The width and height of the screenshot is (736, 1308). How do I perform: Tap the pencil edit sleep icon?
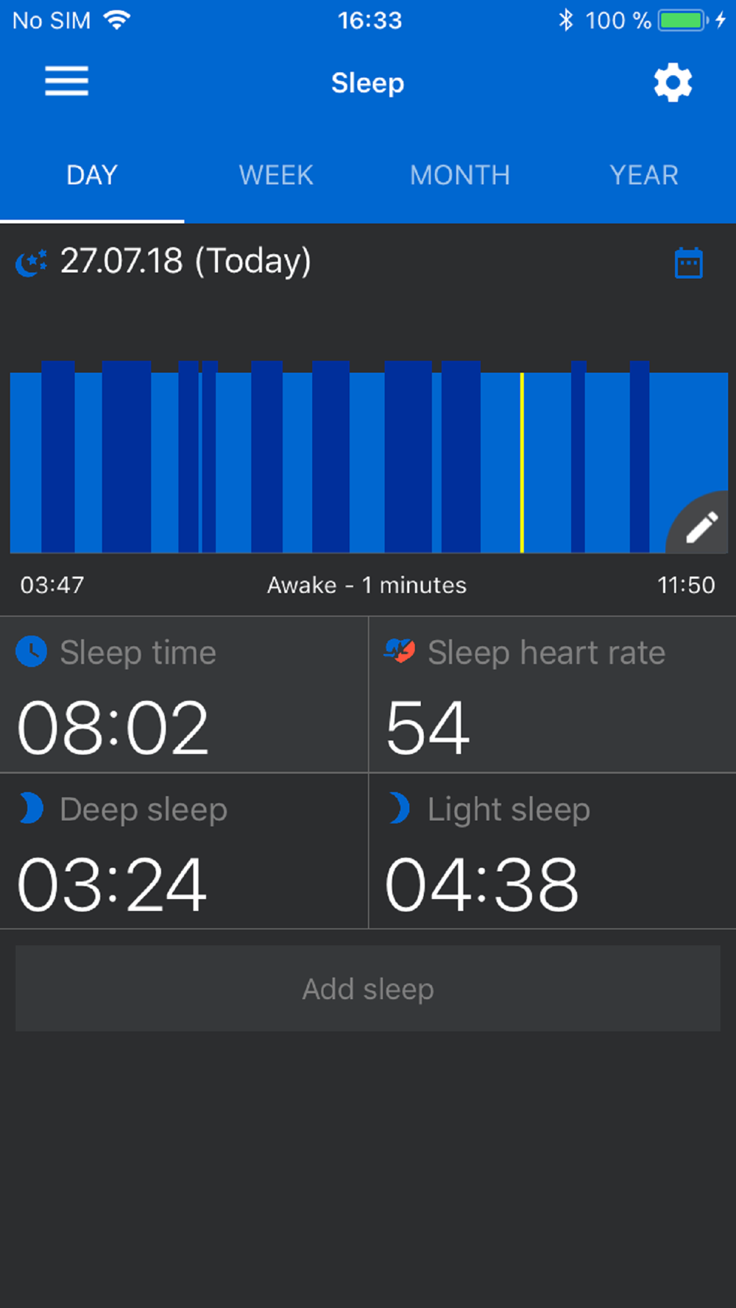coord(701,527)
